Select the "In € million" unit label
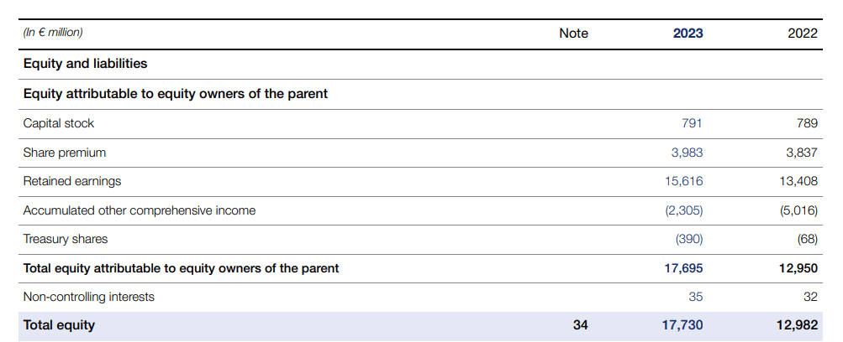843x342 pixels. (53, 34)
